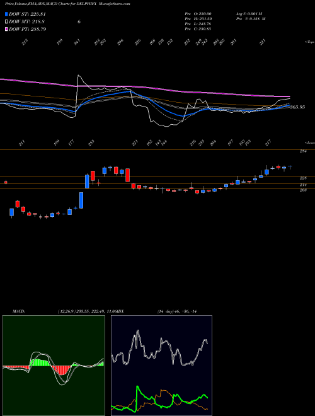Click the 254 price level label
Viewport: 315px width, 416px height.
click(x=303, y=151)
